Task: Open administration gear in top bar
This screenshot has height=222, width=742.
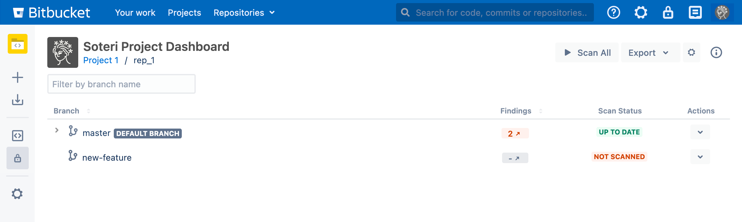Action: click(x=641, y=13)
